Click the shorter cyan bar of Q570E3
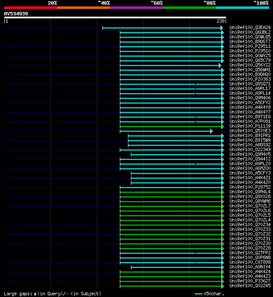 [x=166, y=131]
